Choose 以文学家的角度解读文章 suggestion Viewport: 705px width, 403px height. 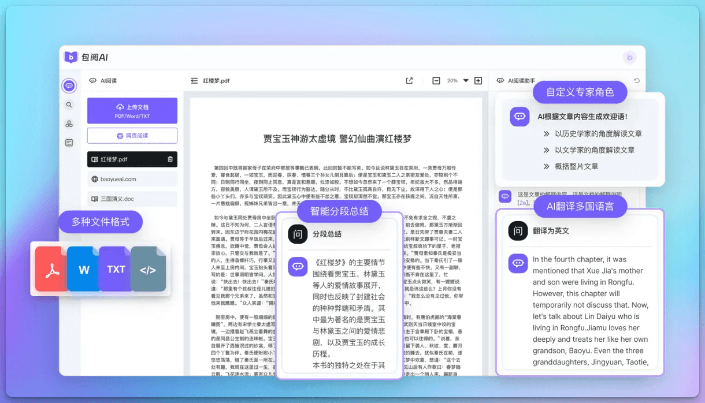(x=595, y=150)
